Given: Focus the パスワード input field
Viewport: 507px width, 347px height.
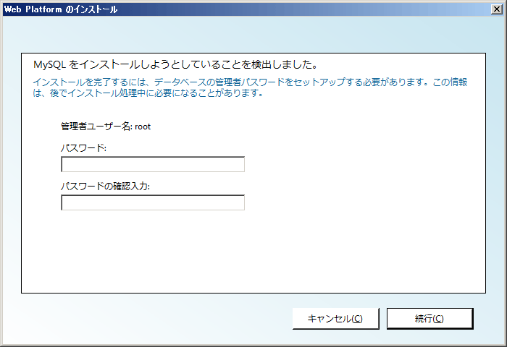Looking at the screenshot, I should click(153, 164).
